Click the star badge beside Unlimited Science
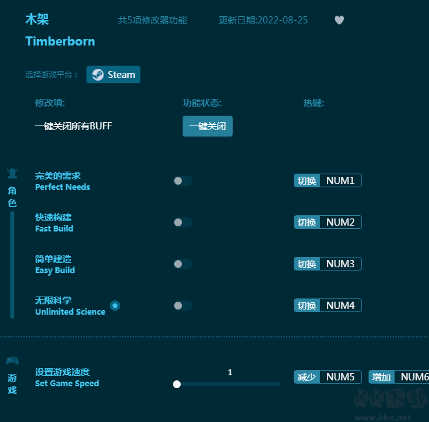 click(x=115, y=306)
